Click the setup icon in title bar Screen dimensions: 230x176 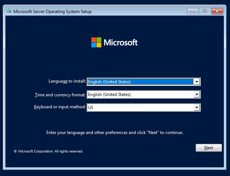(x=9, y=11)
